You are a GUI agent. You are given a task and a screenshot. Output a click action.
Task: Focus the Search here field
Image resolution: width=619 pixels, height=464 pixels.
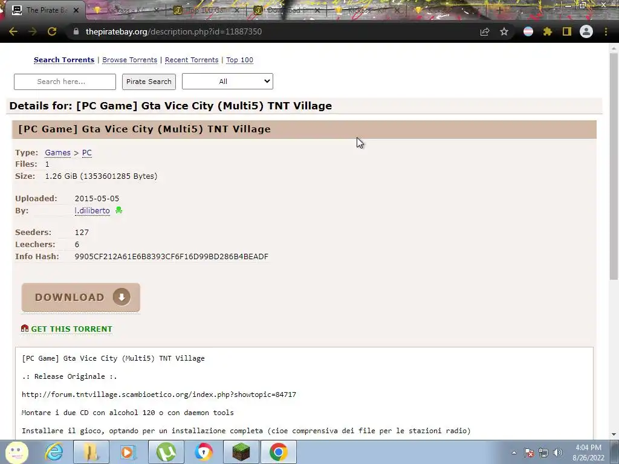tap(65, 82)
